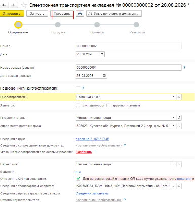Expand the Грузополучатель dropdown arrow
This screenshot has width=195, height=220.
174,118
